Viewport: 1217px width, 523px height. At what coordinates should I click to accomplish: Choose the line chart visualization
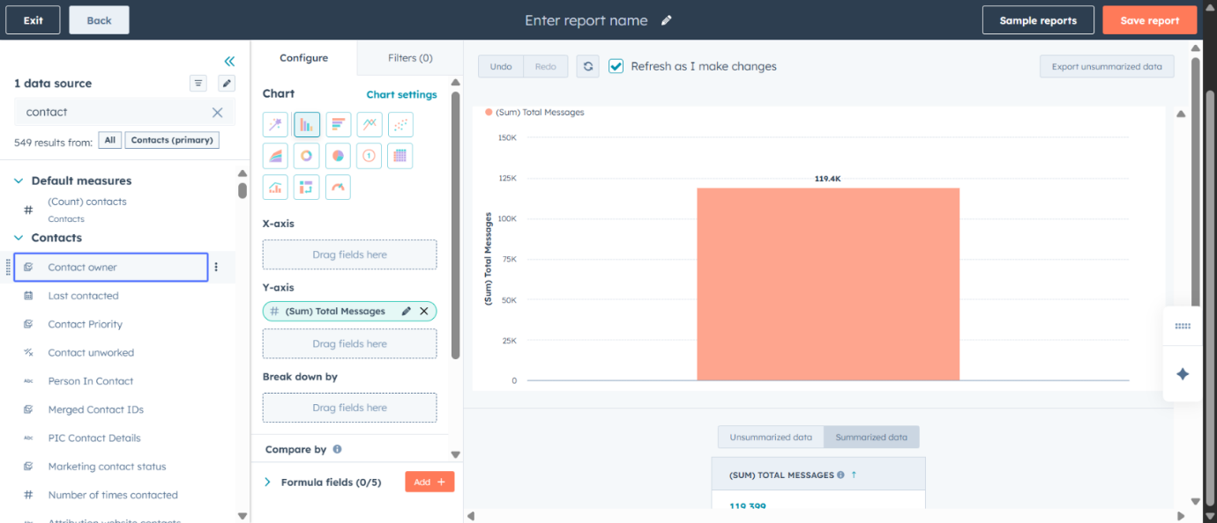[369, 124]
